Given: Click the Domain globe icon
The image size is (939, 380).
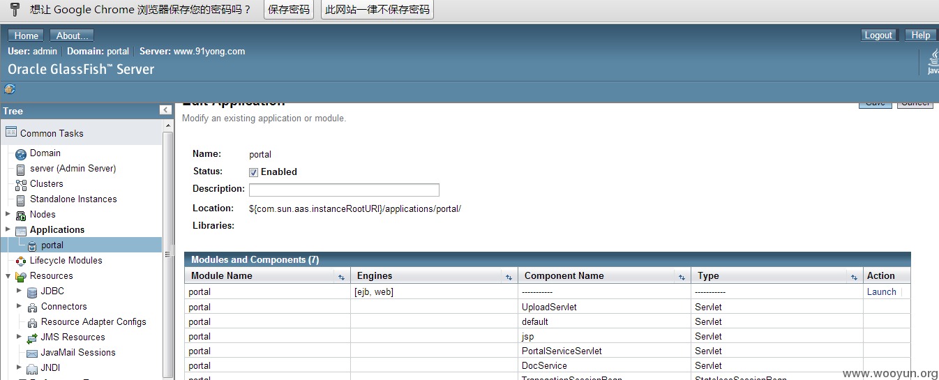Looking at the screenshot, I should click(21, 154).
